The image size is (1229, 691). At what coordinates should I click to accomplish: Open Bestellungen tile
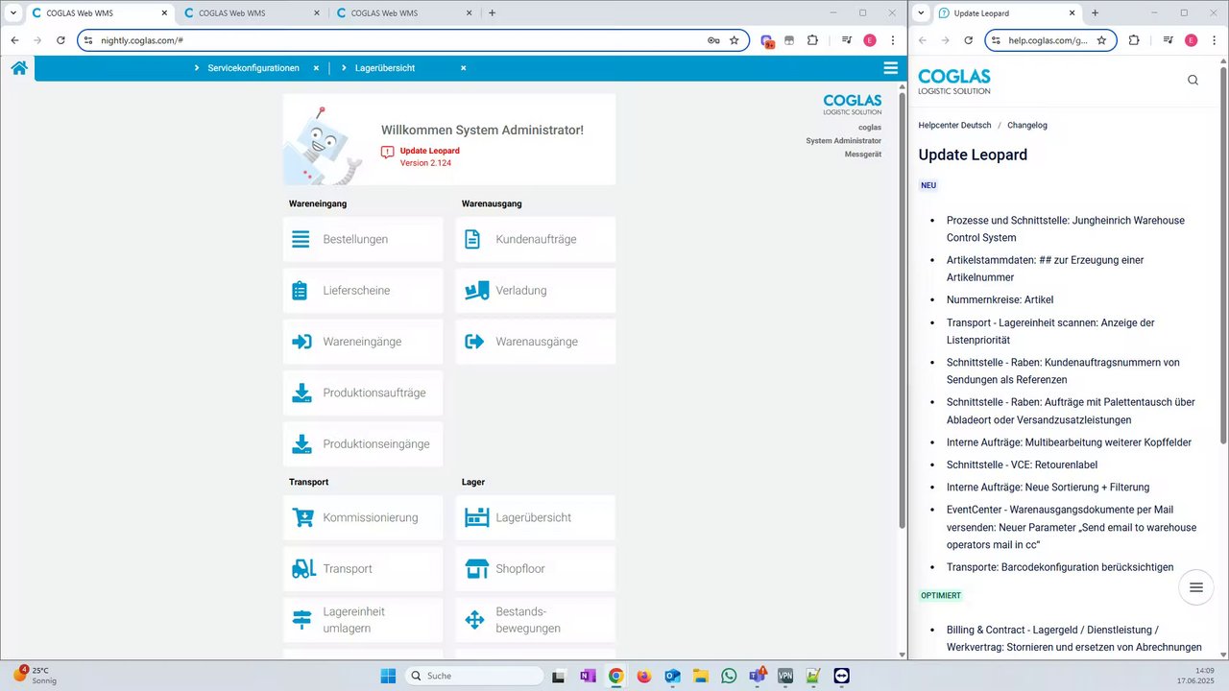tap(363, 239)
